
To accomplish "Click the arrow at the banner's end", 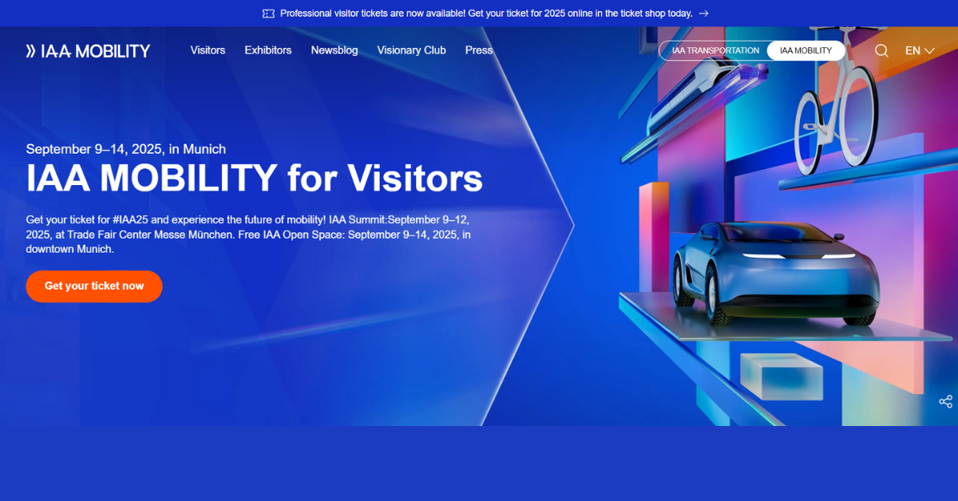I will [x=703, y=14].
